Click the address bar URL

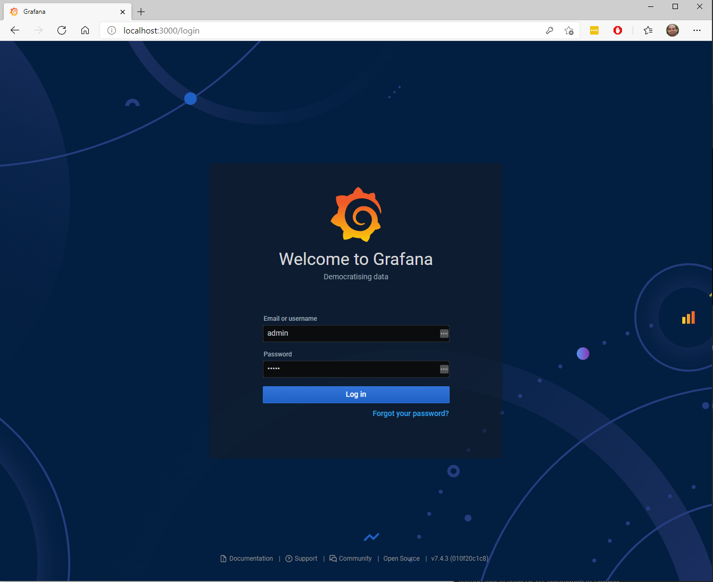coord(161,30)
